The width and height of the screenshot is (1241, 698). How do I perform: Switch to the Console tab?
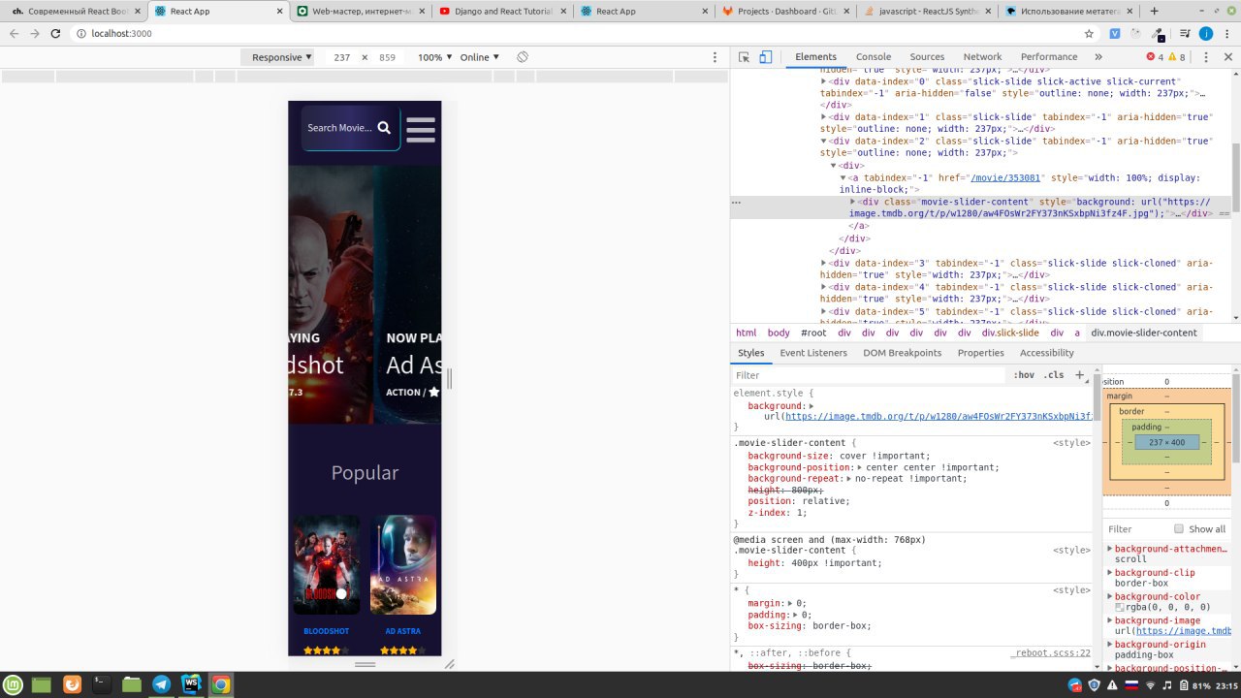click(873, 57)
